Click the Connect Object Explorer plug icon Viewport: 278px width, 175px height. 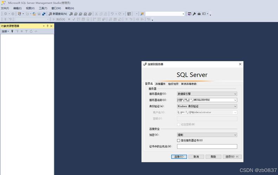(x=12, y=31)
